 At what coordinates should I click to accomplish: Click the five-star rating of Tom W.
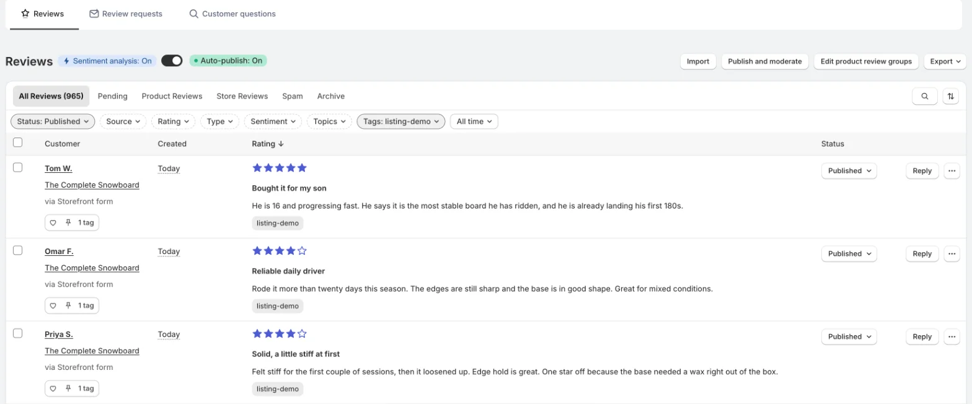tap(280, 168)
